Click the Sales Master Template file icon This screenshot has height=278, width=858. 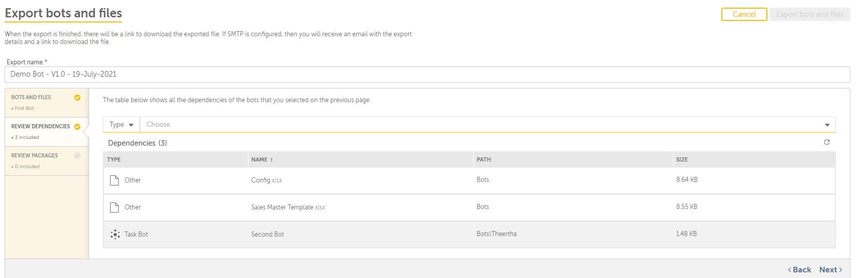pos(115,207)
